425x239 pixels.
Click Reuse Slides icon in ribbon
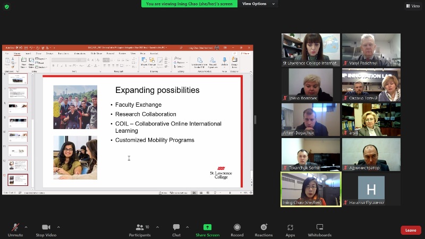tap(31, 60)
